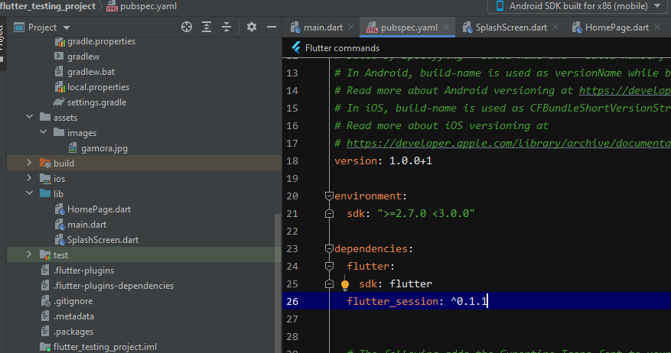671x353 pixels.
Task: Expand the build folder
Action: [29, 163]
